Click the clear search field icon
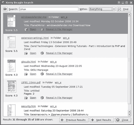Screen dimensions: 134x125 tap(5, 9)
